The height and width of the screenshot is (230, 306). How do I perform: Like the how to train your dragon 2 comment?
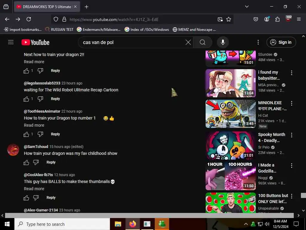tap(26, 71)
